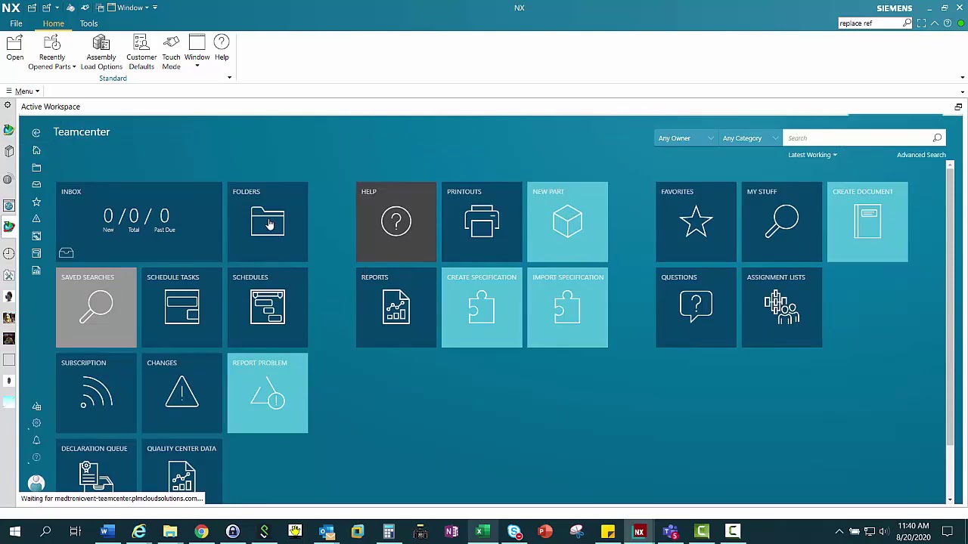Screen dimensions: 968x544
Task: Open the Folders tile
Action: [268, 222]
